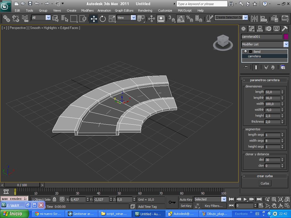Image resolution: width=291 pixels, height=218 pixels.
Task: Click Configure Modifier Sets icon
Action: pyautogui.click(x=283, y=67)
